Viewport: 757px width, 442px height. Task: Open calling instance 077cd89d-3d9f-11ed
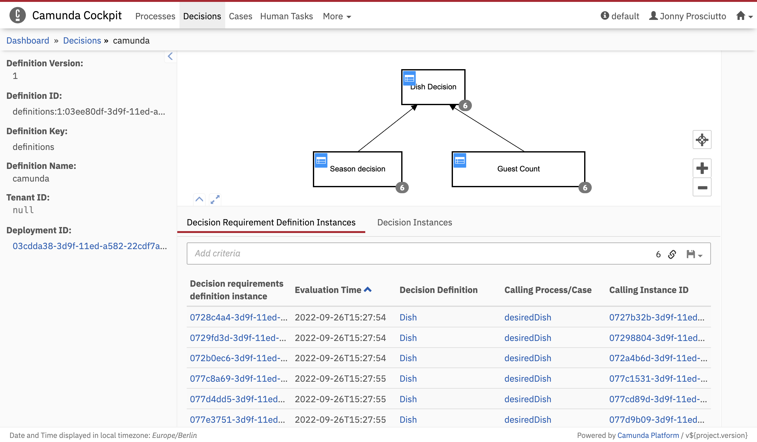(x=658, y=399)
